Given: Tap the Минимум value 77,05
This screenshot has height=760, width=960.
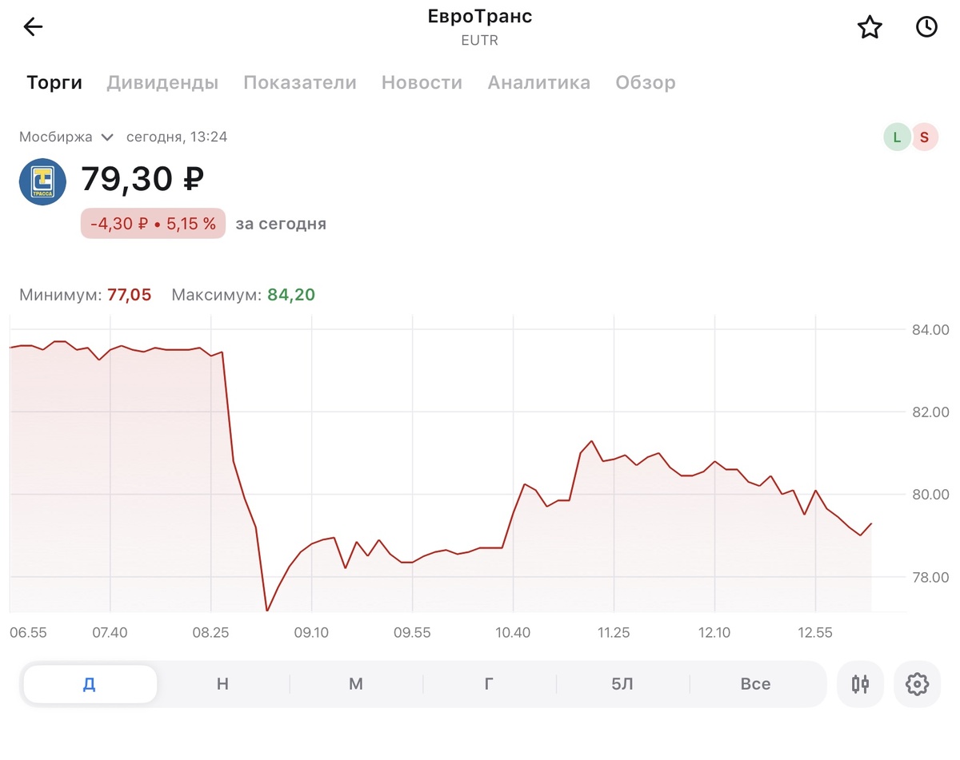Looking at the screenshot, I should click(x=129, y=295).
